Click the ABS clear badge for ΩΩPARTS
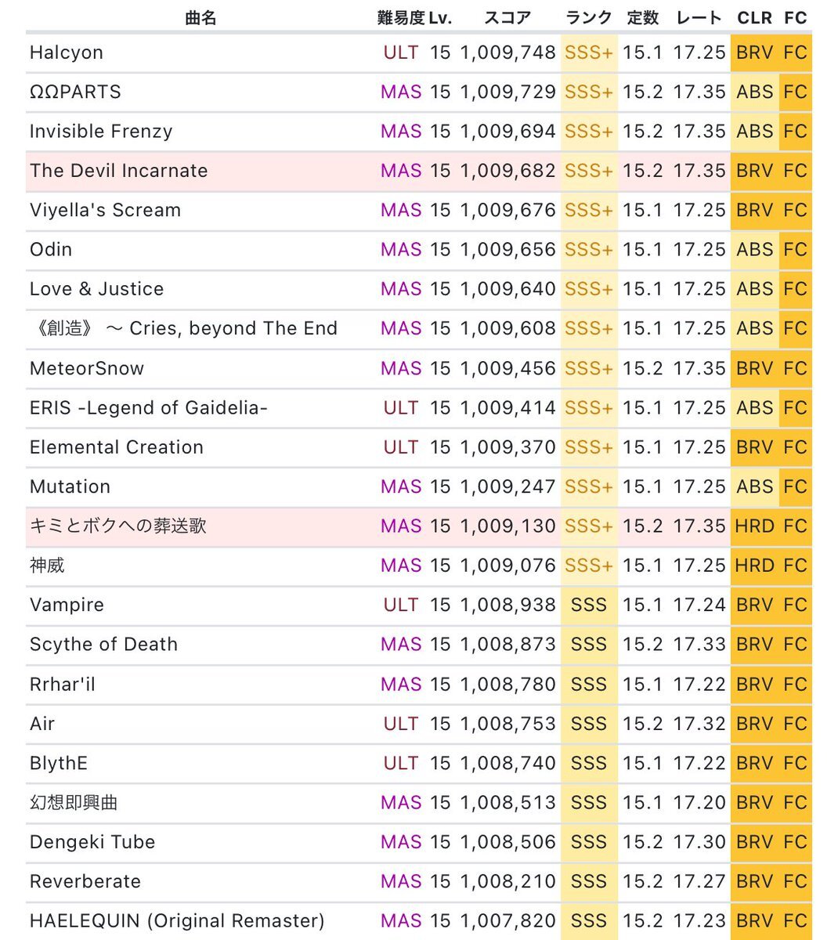 (x=755, y=92)
